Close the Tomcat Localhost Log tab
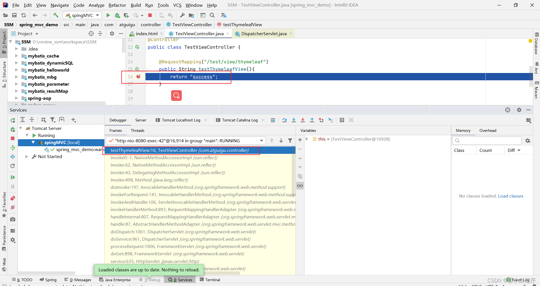This screenshot has width=540, height=286. [206, 120]
